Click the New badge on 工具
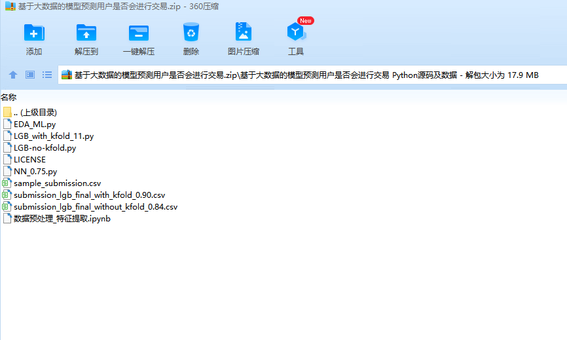567x340 pixels. pyautogui.click(x=306, y=20)
